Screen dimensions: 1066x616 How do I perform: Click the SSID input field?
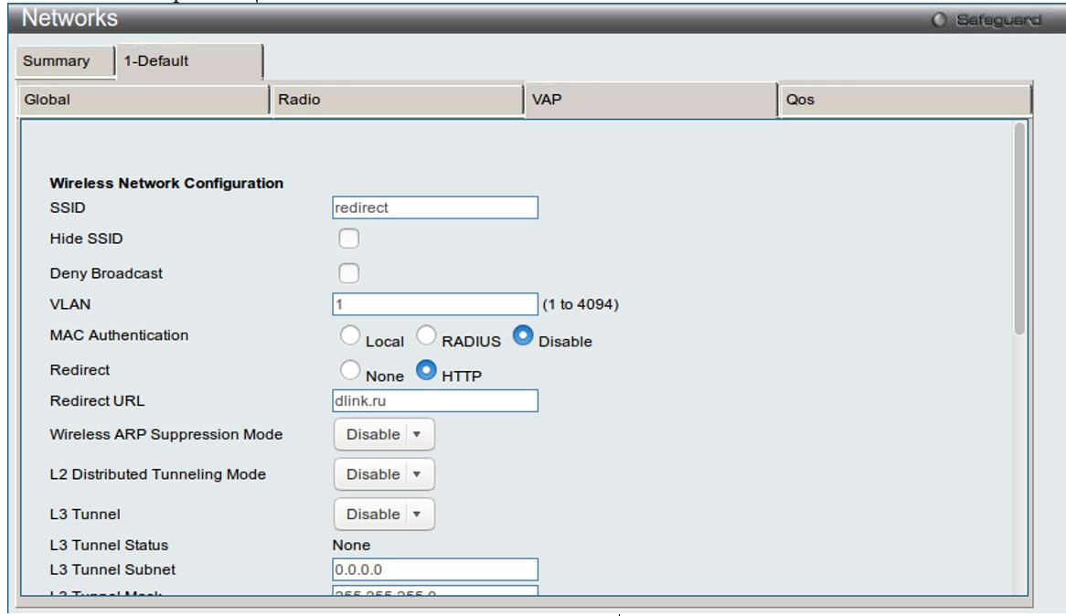pos(435,207)
